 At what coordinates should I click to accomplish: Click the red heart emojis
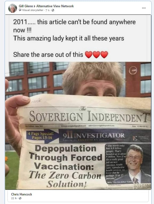(x=96, y=55)
